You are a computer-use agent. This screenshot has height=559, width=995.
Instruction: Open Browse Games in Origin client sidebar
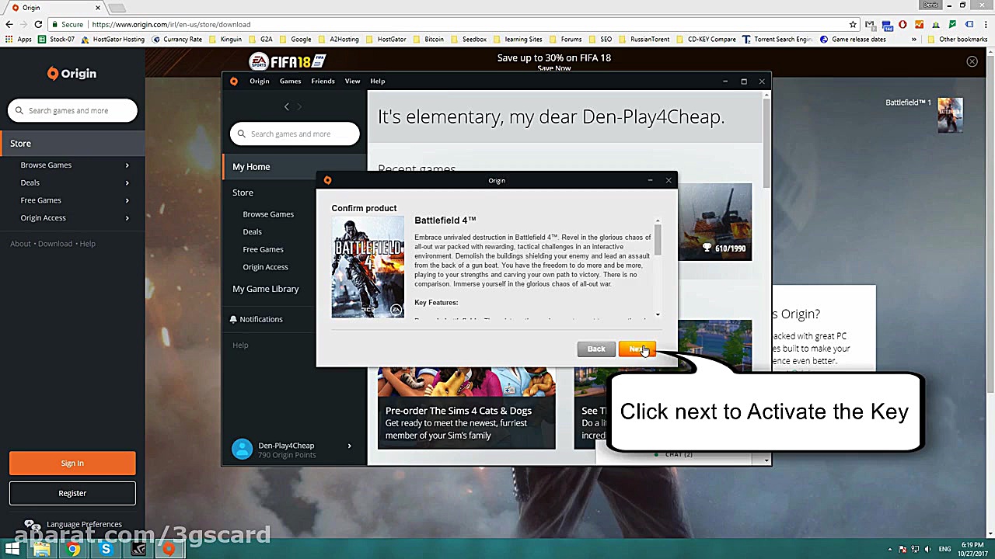point(268,214)
